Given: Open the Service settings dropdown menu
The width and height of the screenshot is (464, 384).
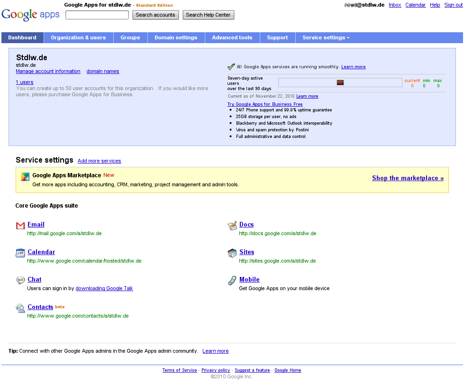Looking at the screenshot, I should click(326, 37).
